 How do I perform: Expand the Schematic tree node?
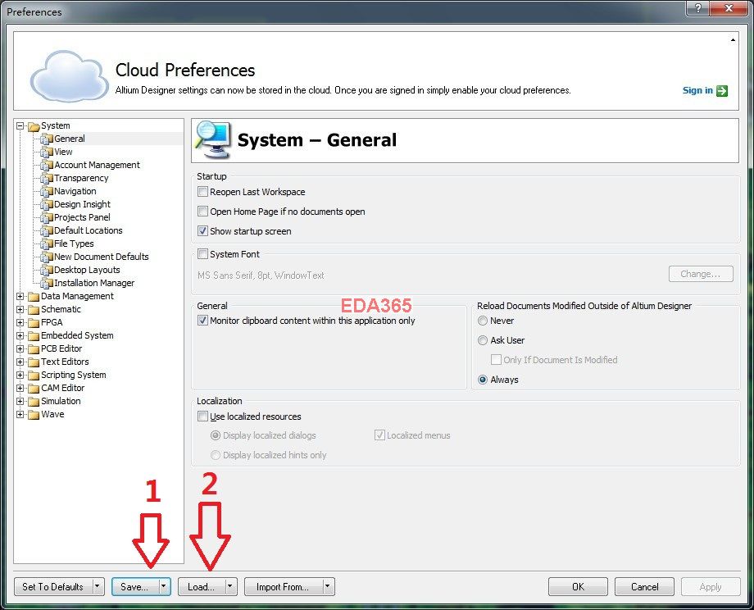point(20,309)
